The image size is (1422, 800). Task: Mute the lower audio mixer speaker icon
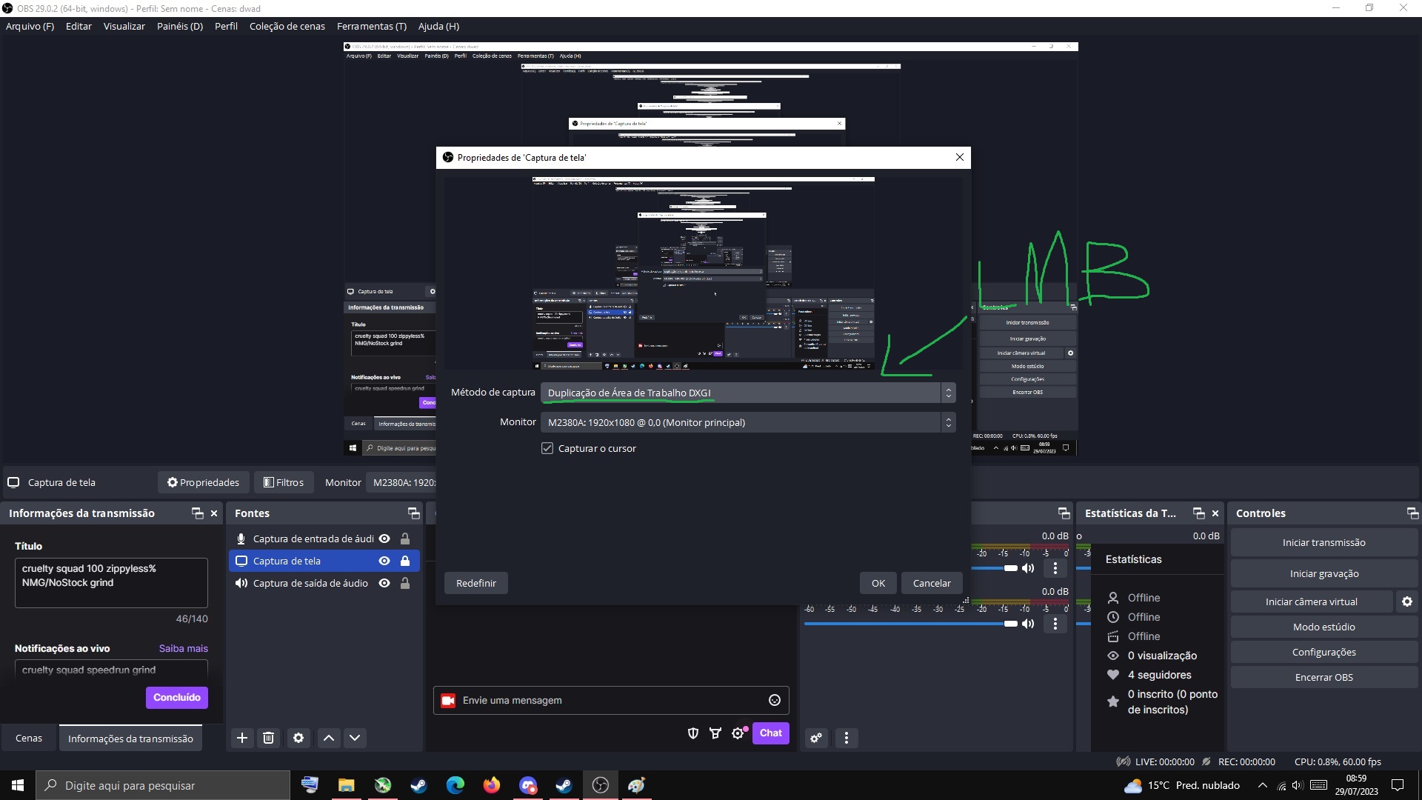pos(1028,624)
